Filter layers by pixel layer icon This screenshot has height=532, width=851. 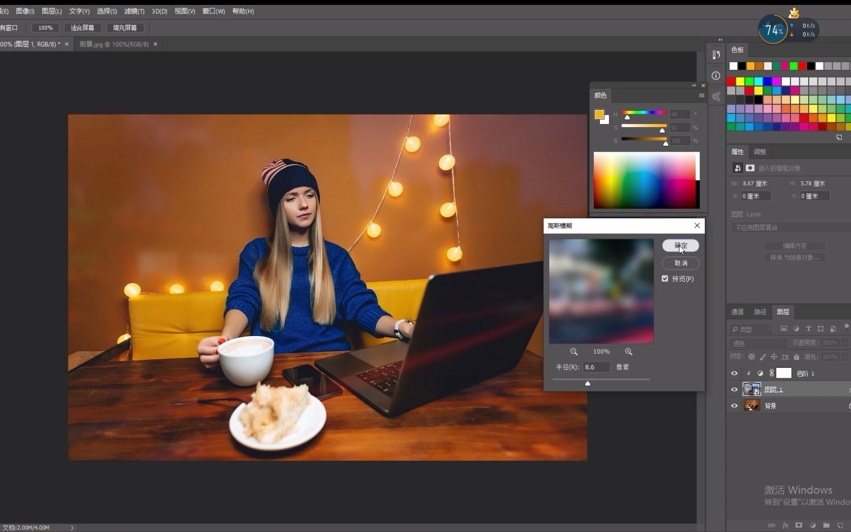(x=784, y=329)
